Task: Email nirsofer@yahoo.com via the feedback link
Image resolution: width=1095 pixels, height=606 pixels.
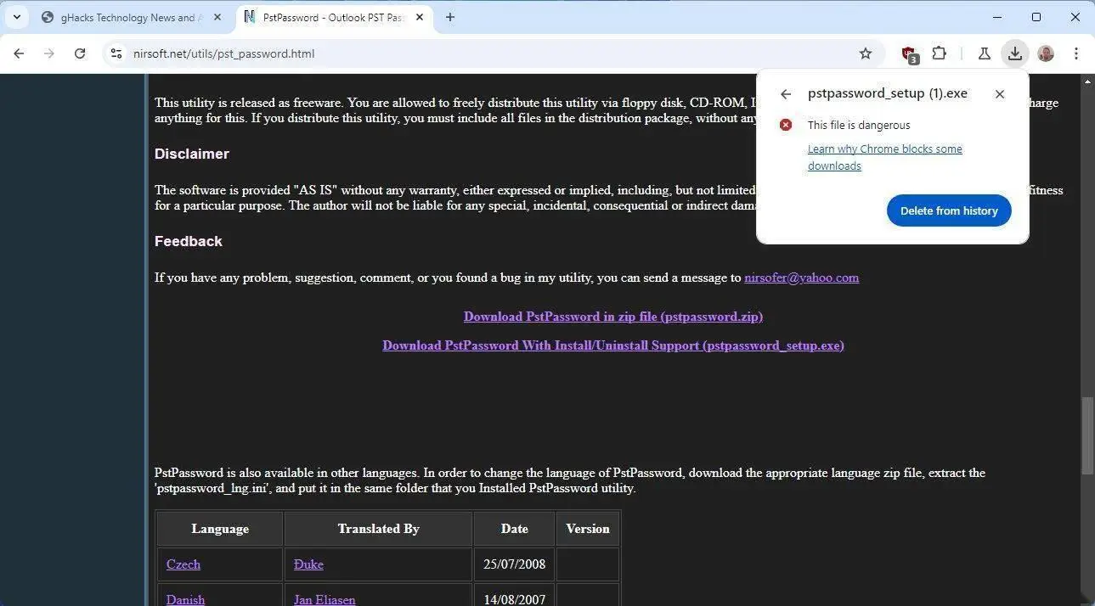Action: pyautogui.click(x=801, y=278)
